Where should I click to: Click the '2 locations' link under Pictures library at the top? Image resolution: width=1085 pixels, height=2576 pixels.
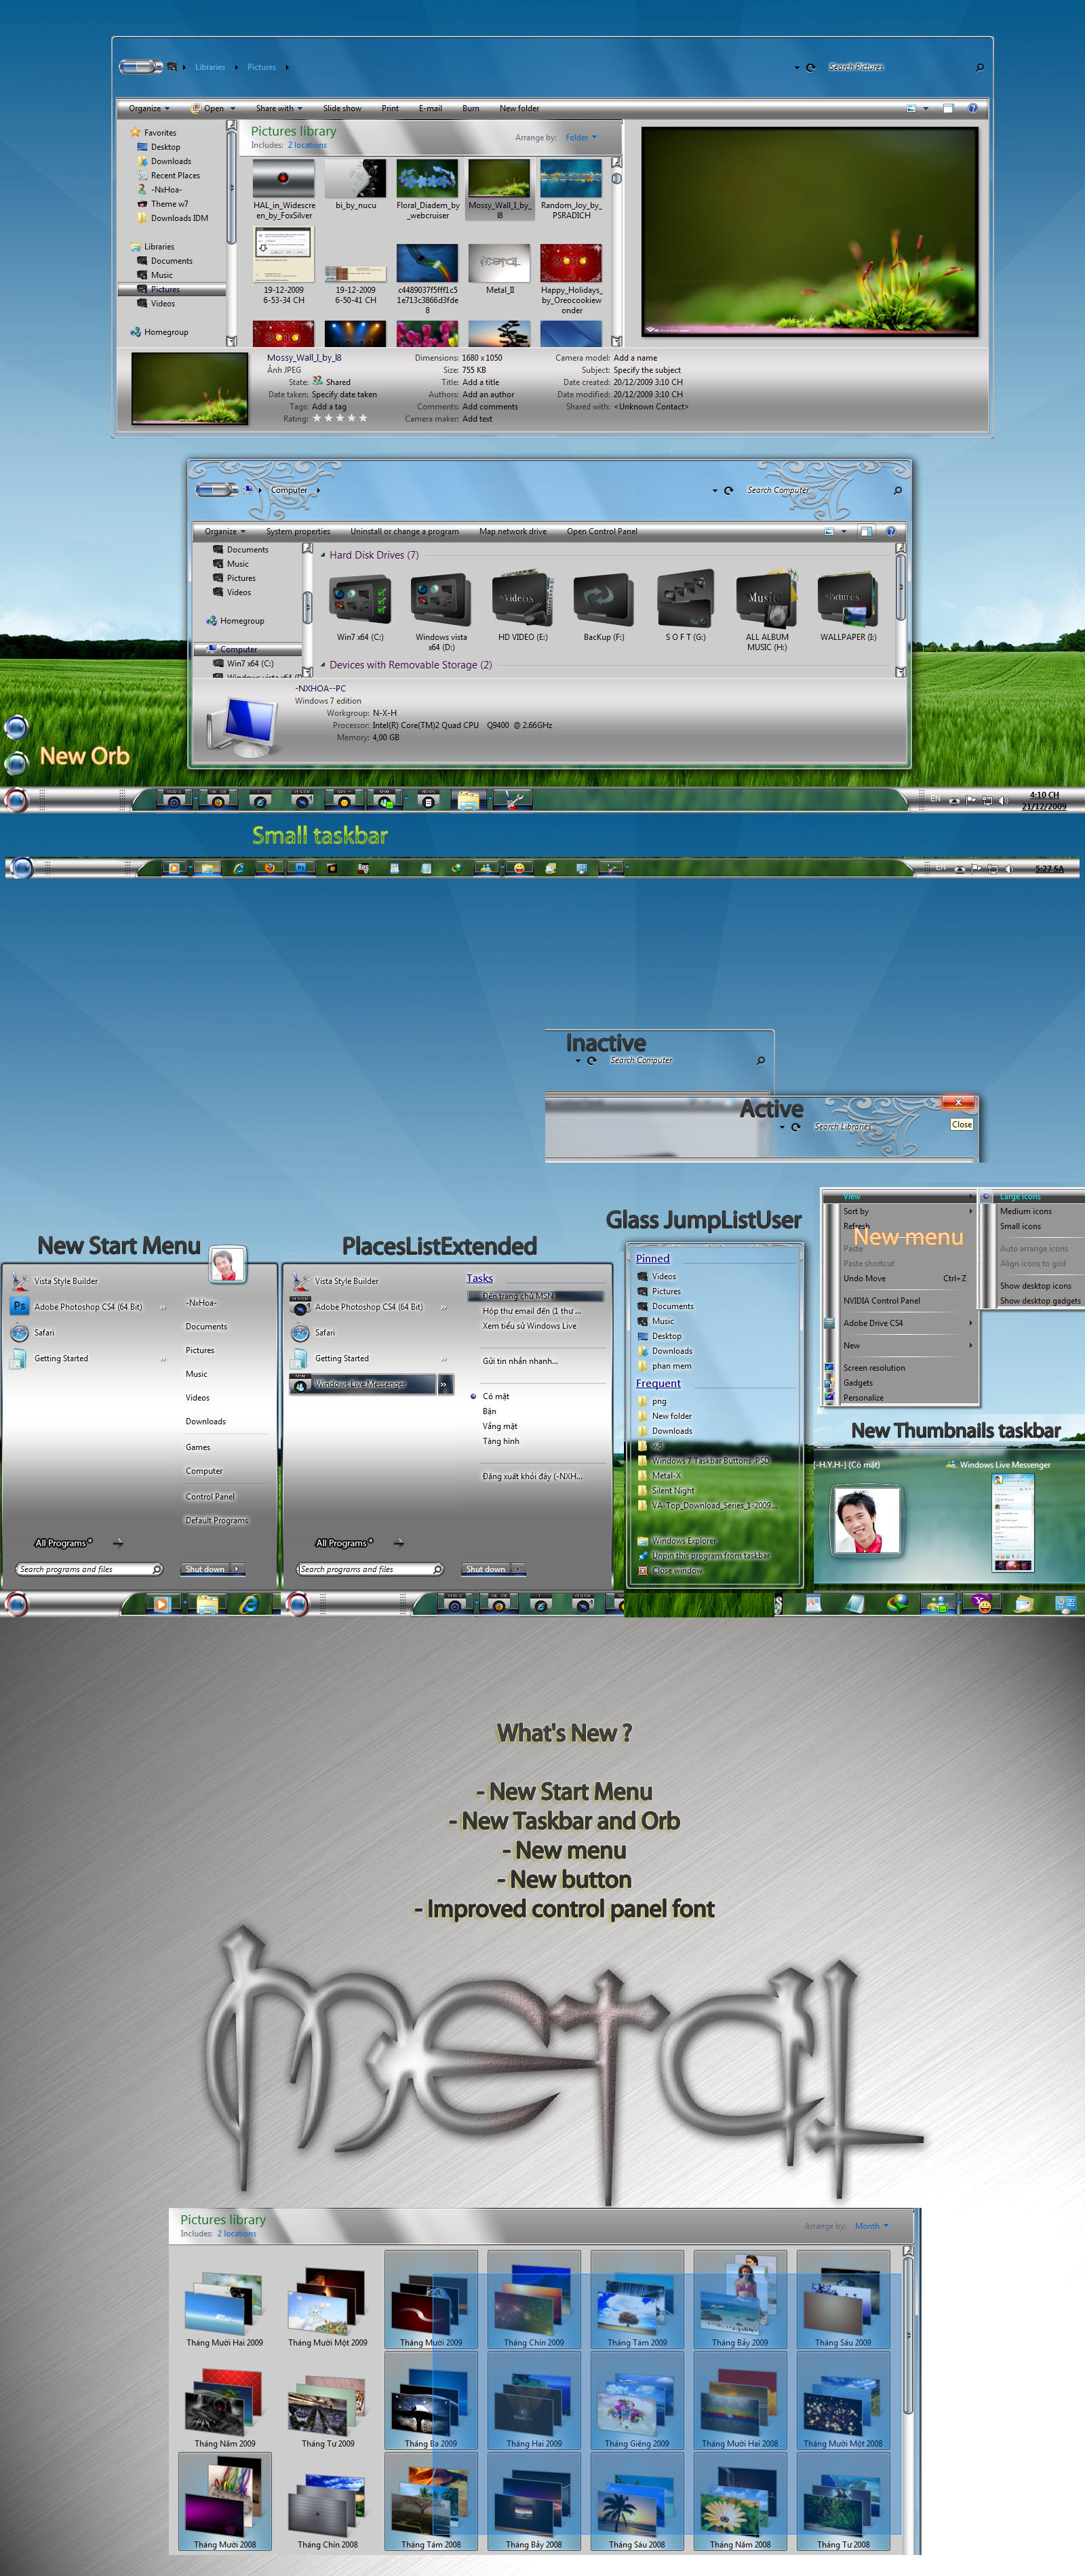pos(307,145)
